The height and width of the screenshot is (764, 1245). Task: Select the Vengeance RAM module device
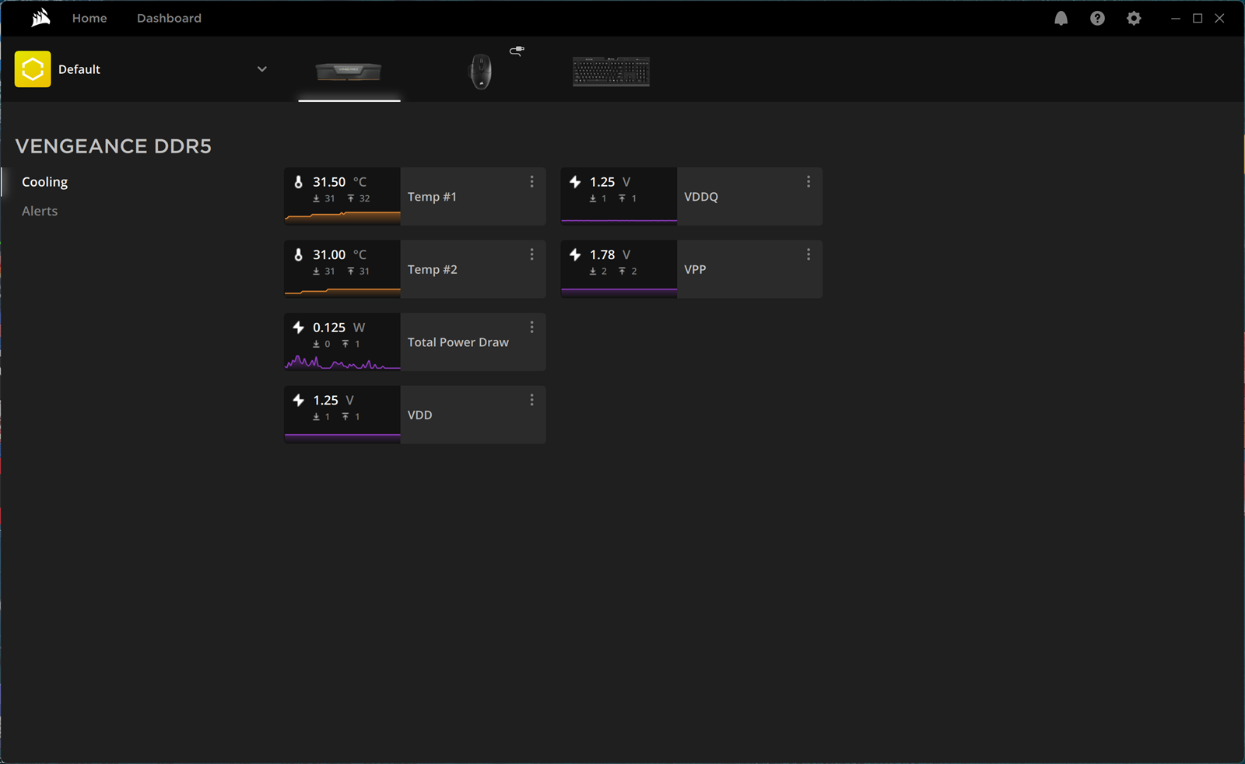349,72
